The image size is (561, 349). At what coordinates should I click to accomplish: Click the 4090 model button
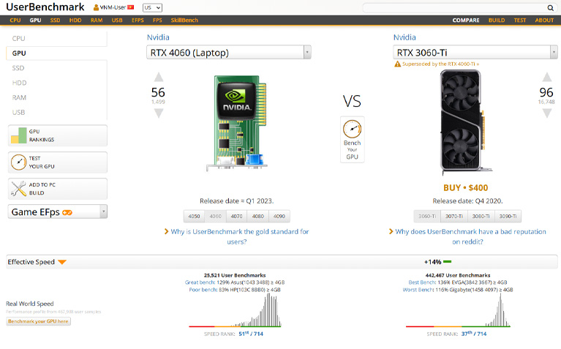coord(279,216)
